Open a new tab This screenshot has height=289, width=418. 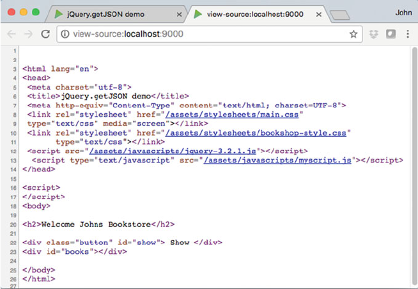pyautogui.click(x=339, y=15)
